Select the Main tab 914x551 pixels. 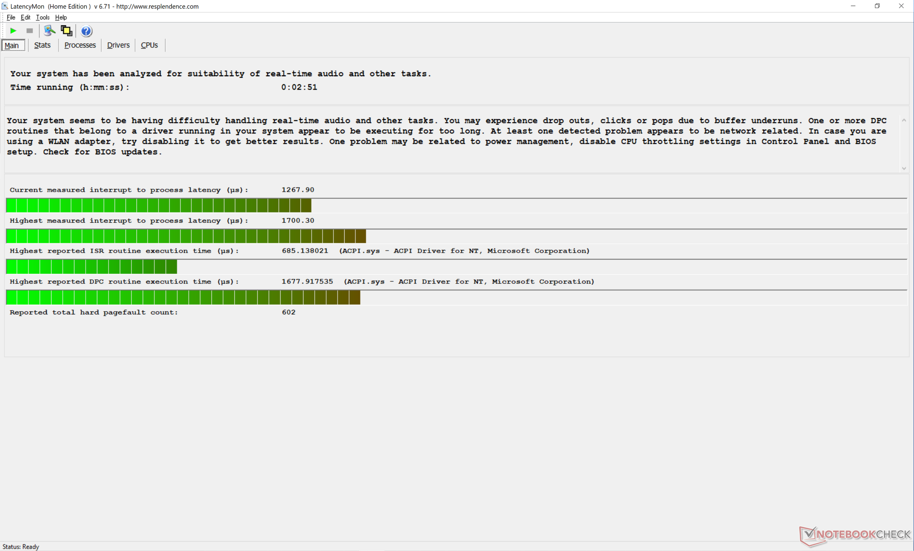pos(12,46)
